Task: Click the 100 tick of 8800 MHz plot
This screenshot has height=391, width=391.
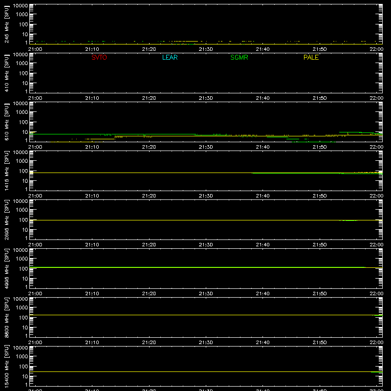Action: coord(23,318)
